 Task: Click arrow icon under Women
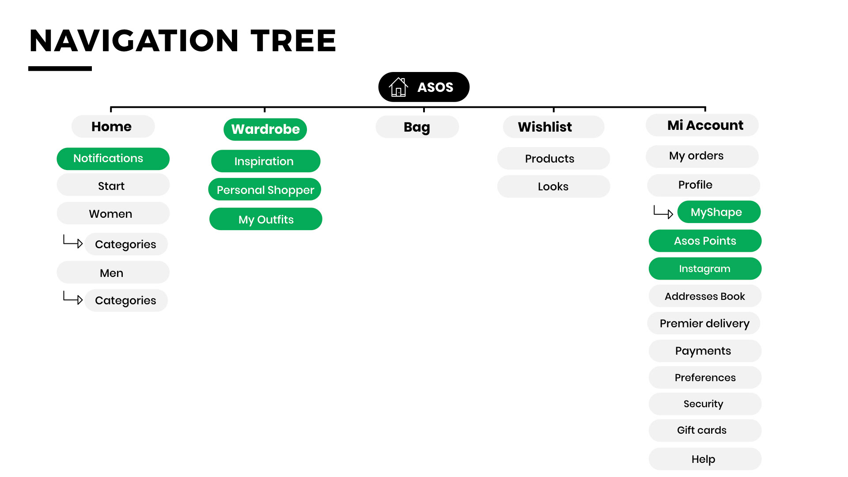pyautogui.click(x=73, y=241)
